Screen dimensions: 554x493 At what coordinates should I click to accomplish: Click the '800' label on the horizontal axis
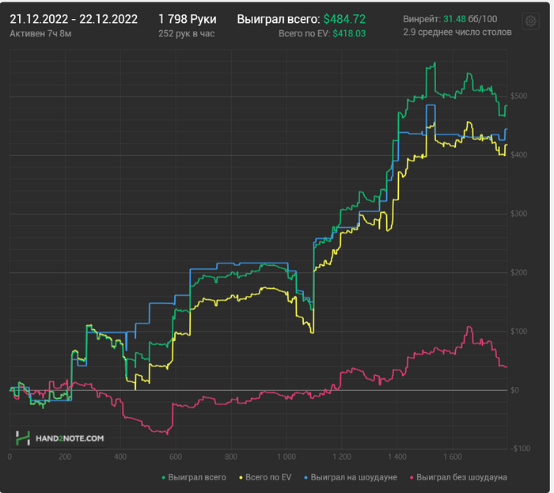pyautogui.click(x=231, y=457)
